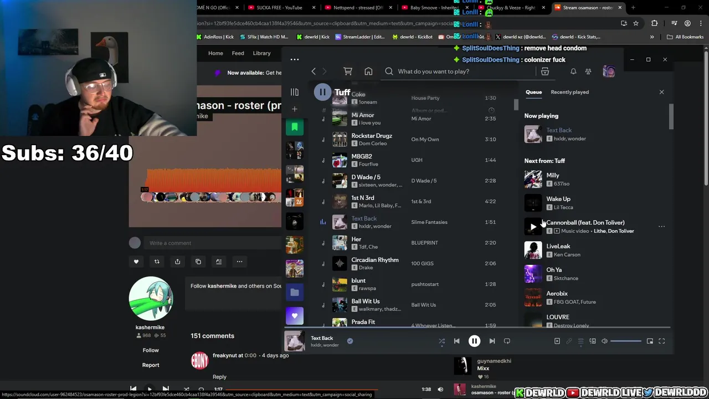Skip to next track in Spotify
The image size is (709, 399).
[x=492, y=341]
